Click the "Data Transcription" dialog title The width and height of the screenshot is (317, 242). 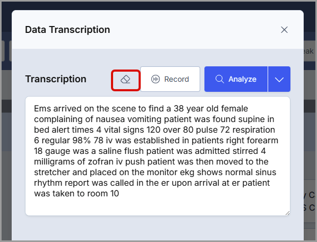point(67,30)
